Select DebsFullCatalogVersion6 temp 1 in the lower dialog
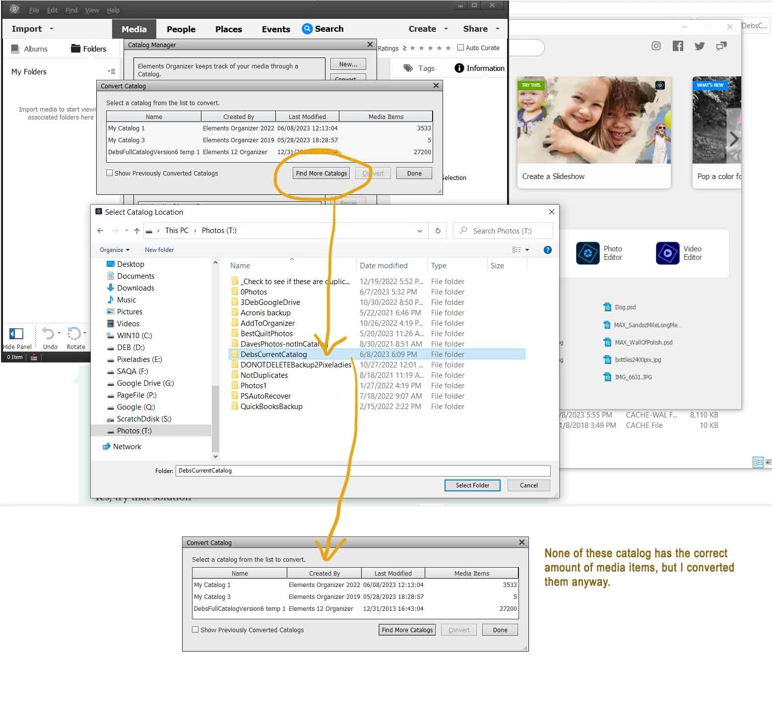The height and width of the screenshot is (714, 772). (x=355, y=609)
